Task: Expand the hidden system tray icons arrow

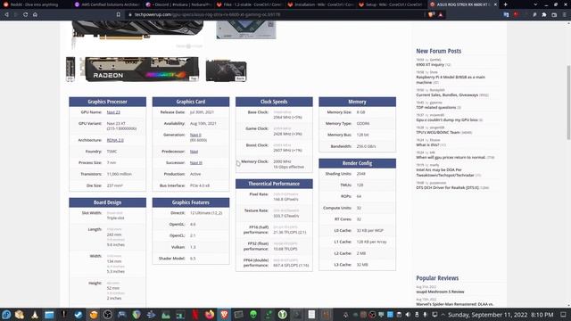Action: coord(443,315)
